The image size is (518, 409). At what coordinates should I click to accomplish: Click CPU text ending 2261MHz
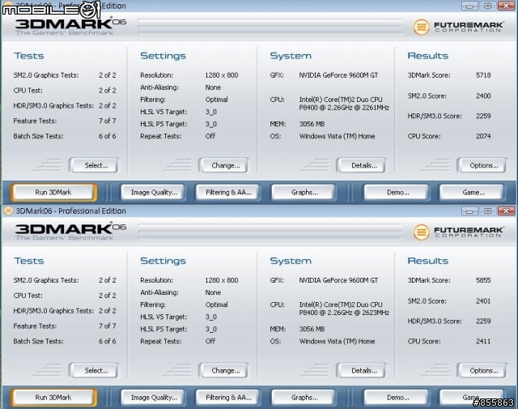[344, 104]
